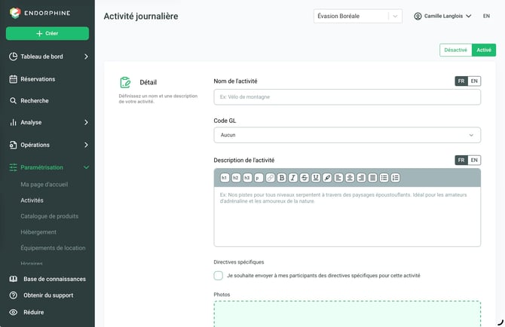Open Catalogue de produits submenu item
The height and width of the screenshot is (327, 505).
(x=49, y=216)
